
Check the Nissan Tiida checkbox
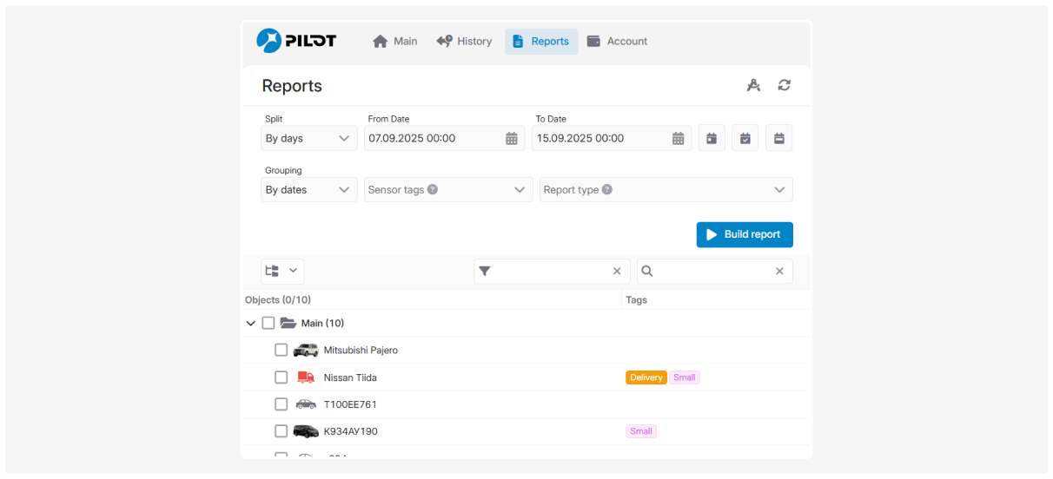(x=281, y=377)
